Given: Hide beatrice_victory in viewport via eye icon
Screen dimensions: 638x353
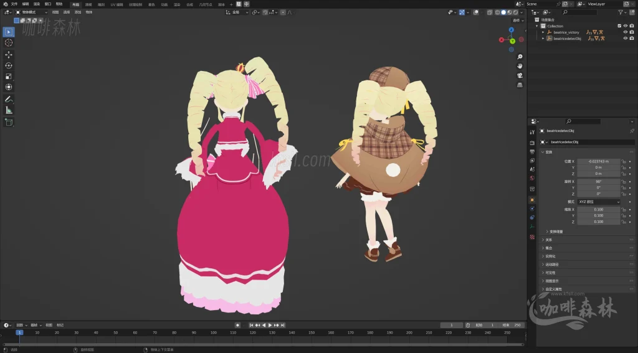Looking at the screenshot, I should (626, 32).
